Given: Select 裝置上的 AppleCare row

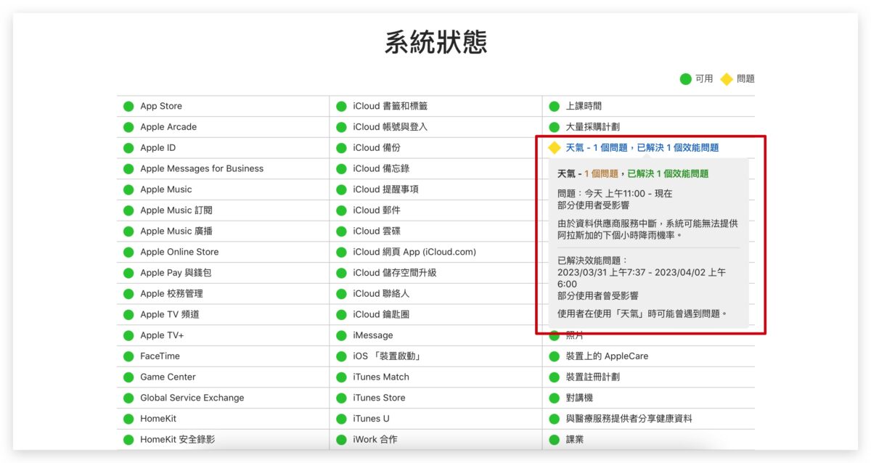Looking at the screenshot, I should pyautogui.click(x=607, y=356).
